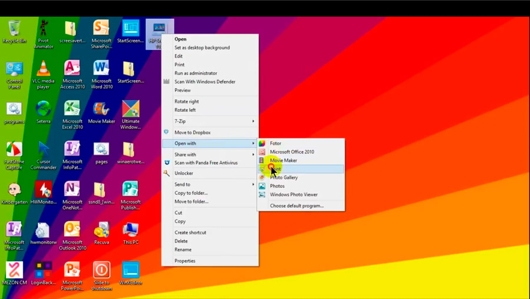Expand the Share with submenu
This screenshot has width=530, height=299.
210,154
